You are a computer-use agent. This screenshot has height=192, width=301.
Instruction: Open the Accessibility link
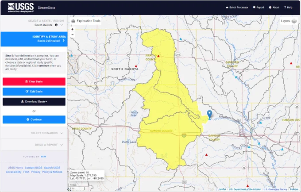coord(14,172)
